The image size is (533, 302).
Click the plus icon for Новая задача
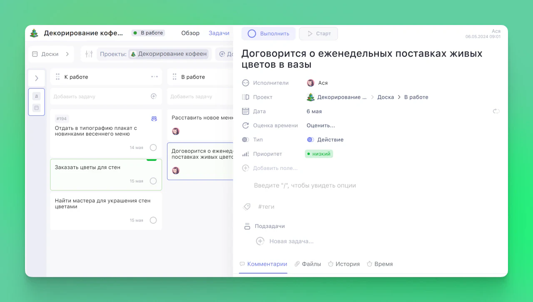point(260,241)
